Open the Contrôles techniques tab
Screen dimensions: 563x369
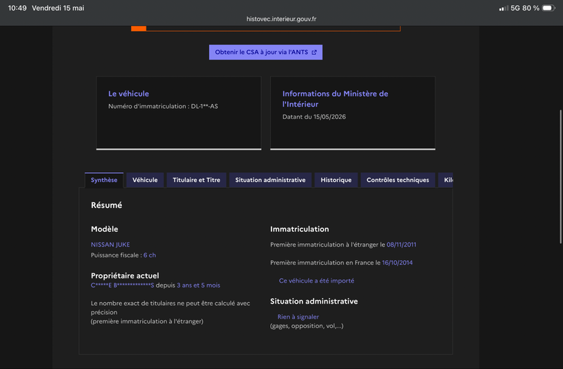(x=398, y=180)
